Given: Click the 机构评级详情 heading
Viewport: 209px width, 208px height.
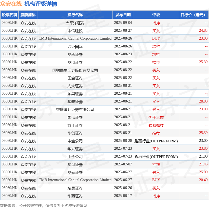Looking at the screenshot, I should click(x=41, y=4).
